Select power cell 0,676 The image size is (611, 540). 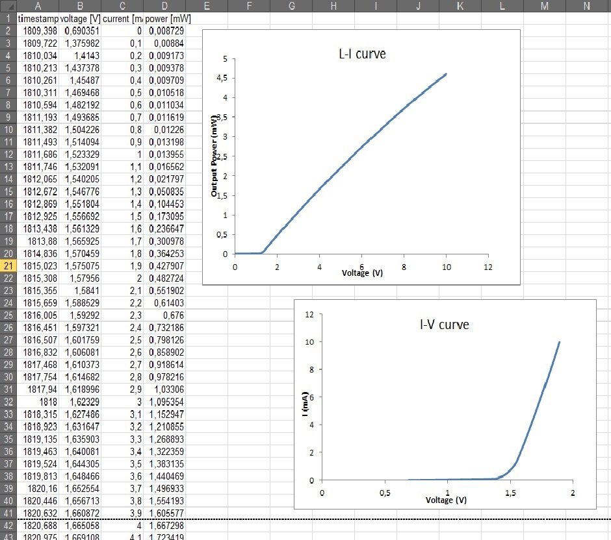164,315
